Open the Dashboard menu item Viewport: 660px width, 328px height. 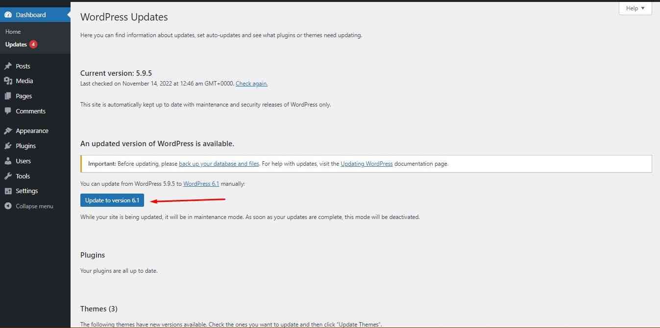35,15
